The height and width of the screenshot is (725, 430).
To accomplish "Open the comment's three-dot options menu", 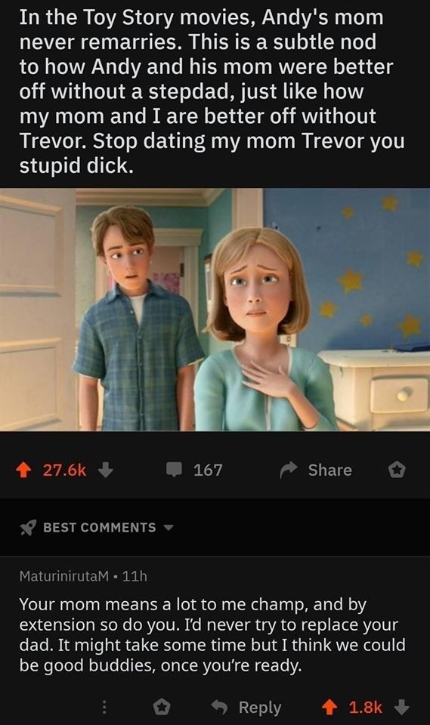I will pyautogui.click(x=104, y=707).
